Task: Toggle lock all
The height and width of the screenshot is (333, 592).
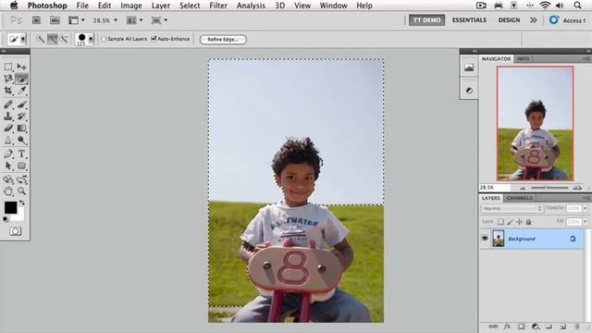Action: tap(528, 222)
